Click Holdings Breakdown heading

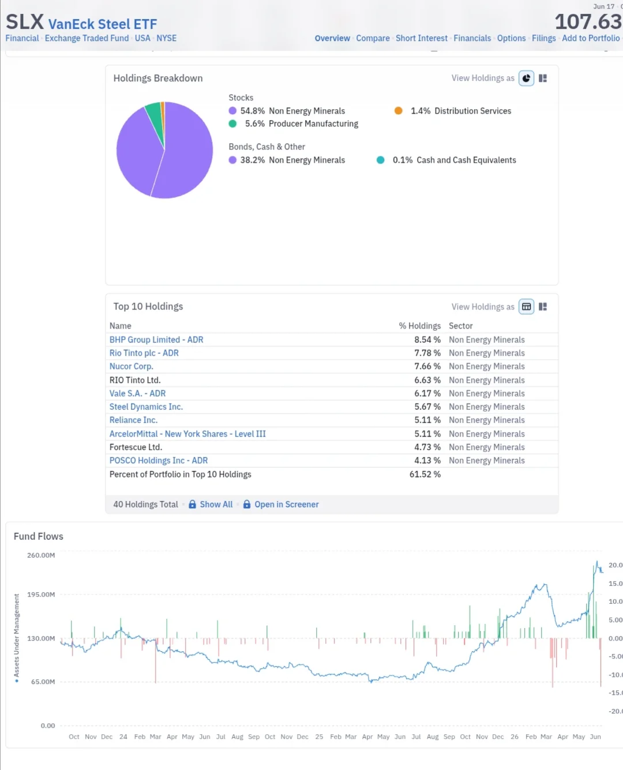(x=158, y=78)
